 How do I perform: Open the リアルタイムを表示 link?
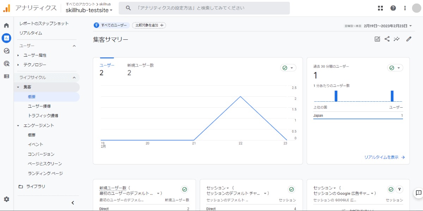385,157
